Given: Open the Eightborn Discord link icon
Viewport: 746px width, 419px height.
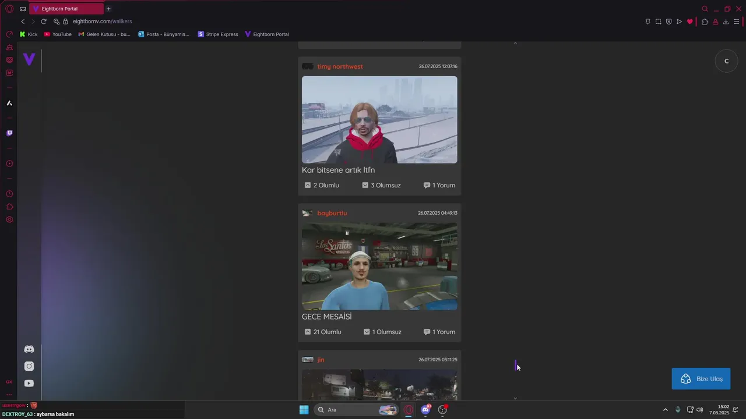Looking at the screenshot, I should click(x=29, y=349).
